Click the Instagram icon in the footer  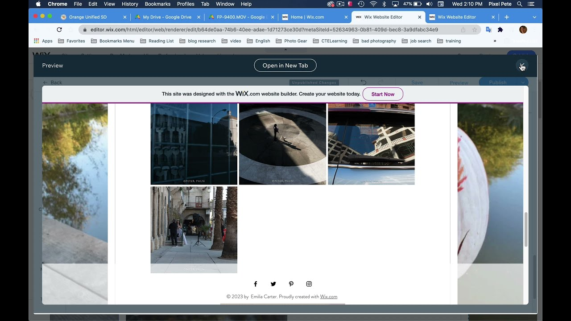tap(309, 284)
